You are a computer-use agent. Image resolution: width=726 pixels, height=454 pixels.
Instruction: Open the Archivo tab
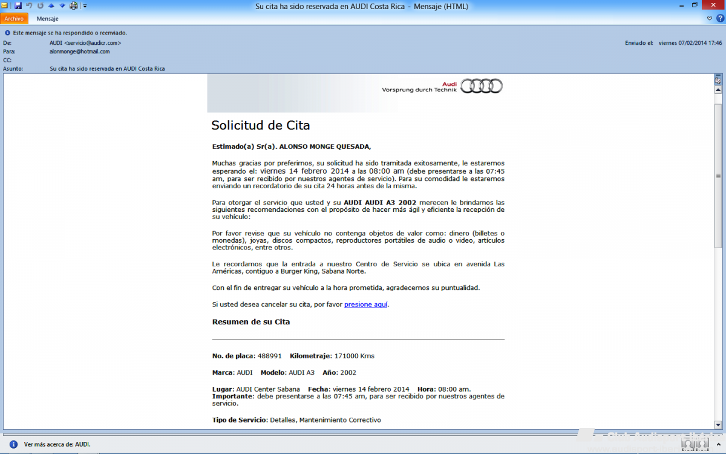click(14, 19)
